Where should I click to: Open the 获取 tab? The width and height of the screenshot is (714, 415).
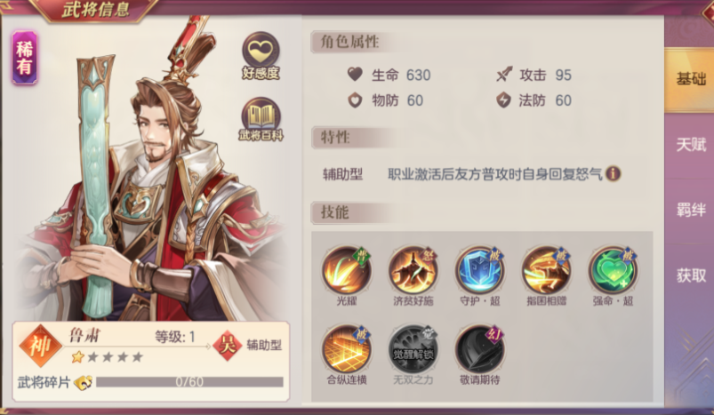tap(690, 275)
